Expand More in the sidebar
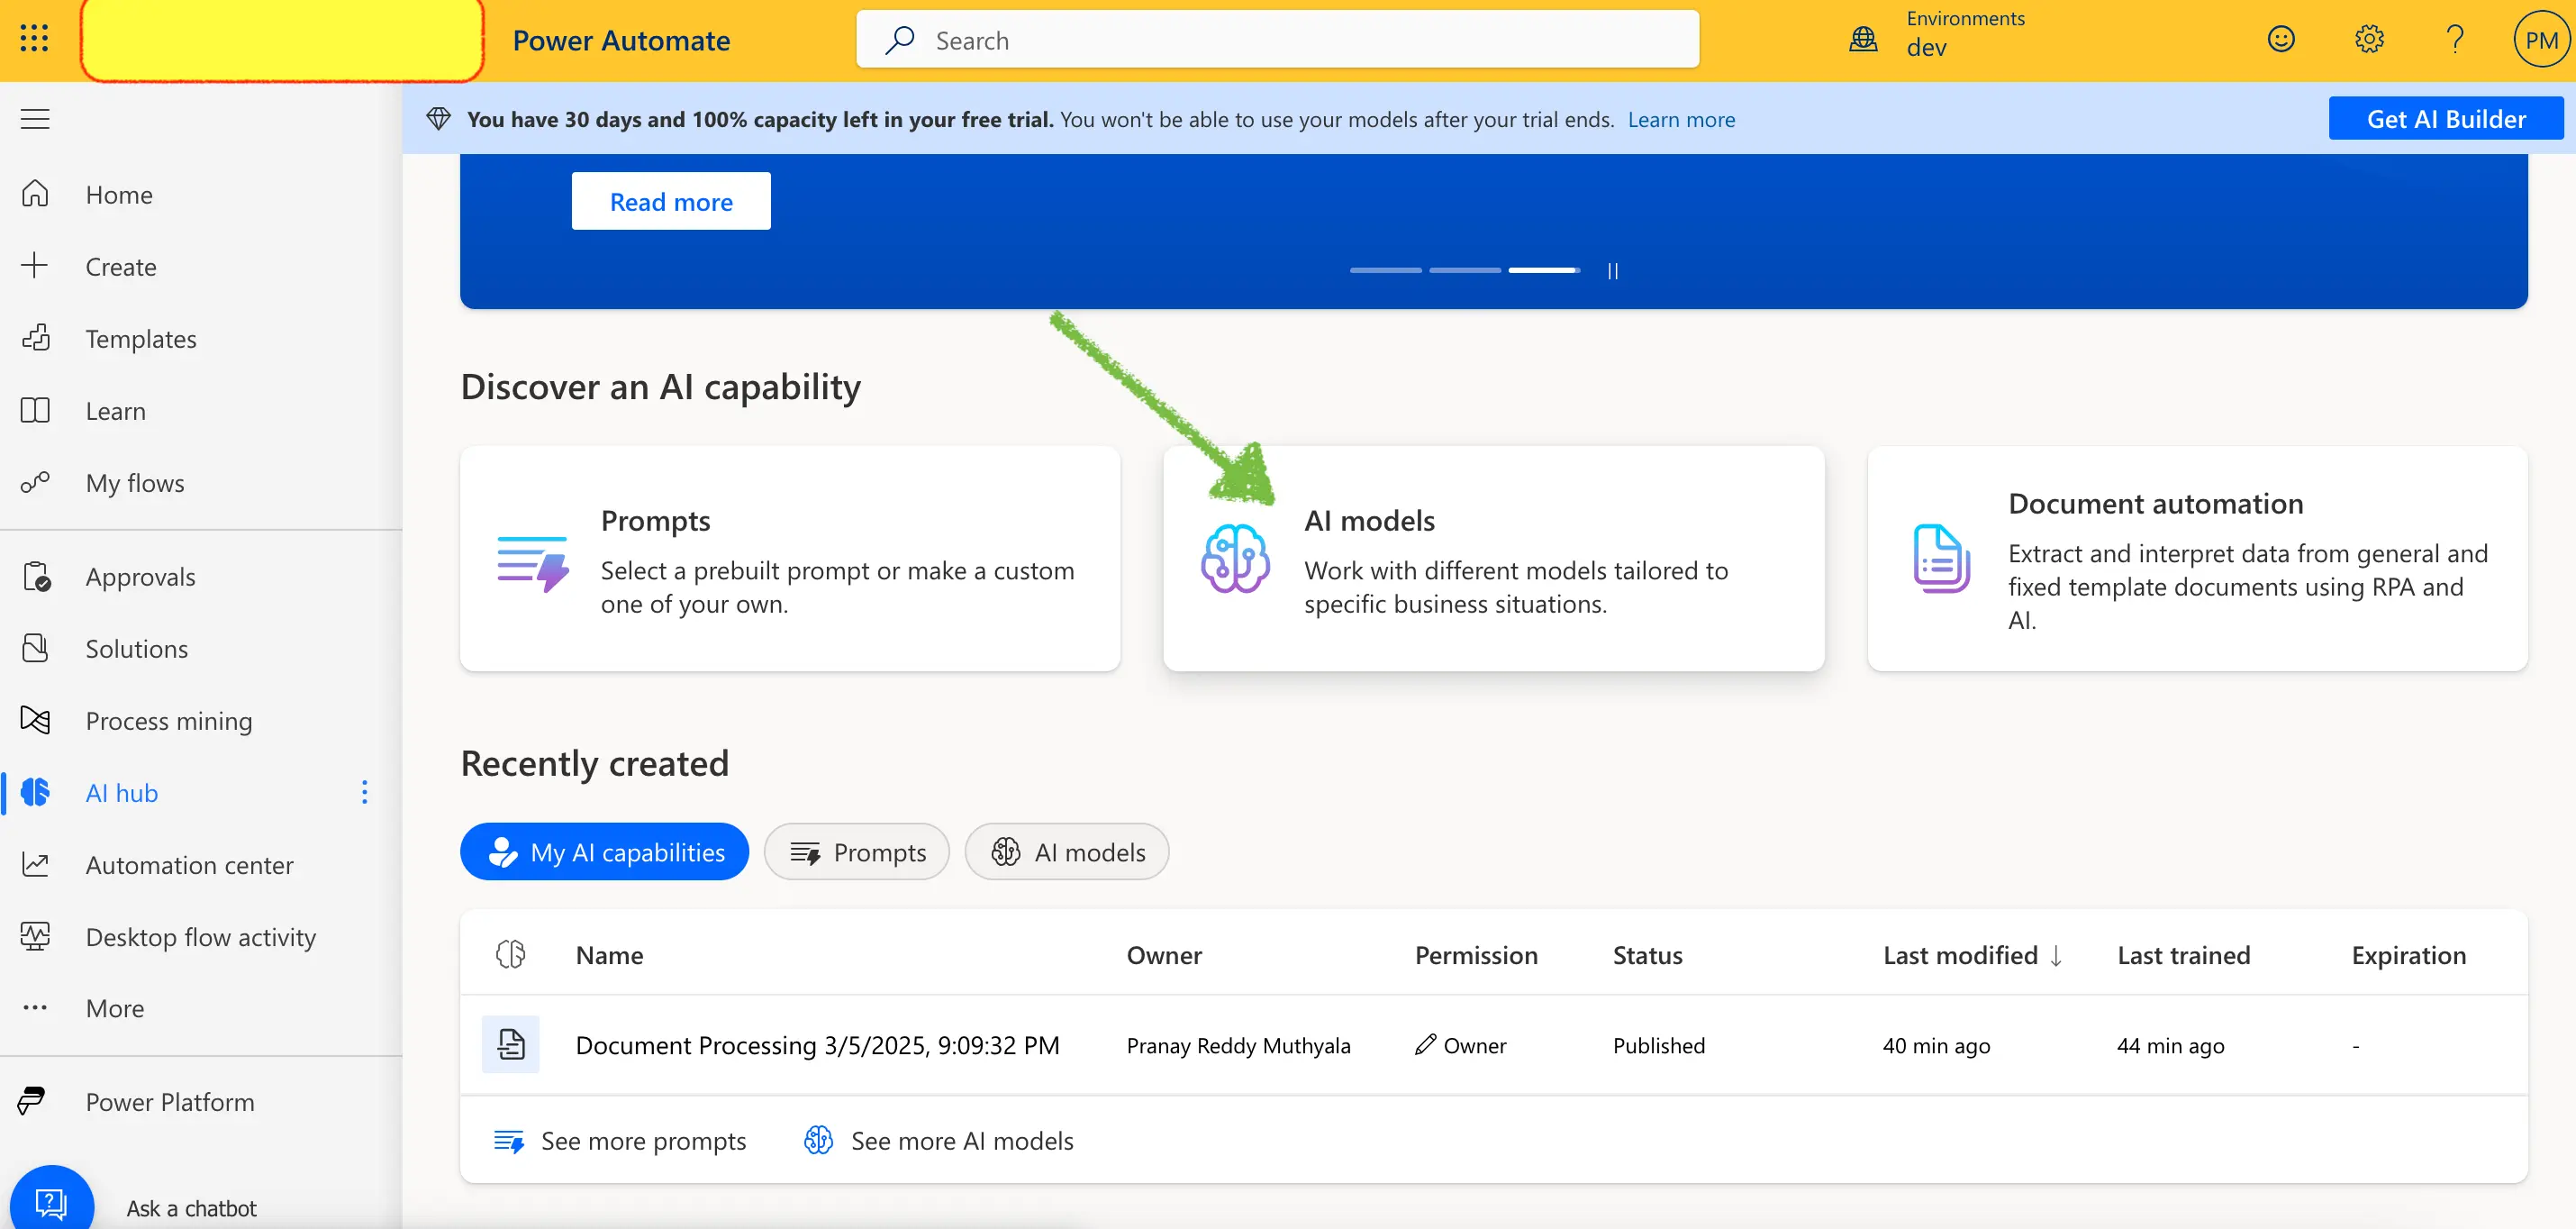 pyautogui.click(x=114, y=1008)
